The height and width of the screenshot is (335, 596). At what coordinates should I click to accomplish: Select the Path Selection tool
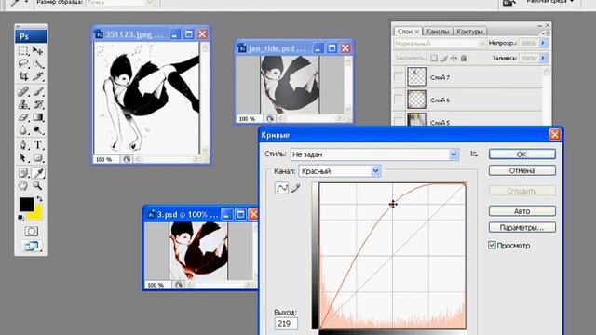(23, 157)
